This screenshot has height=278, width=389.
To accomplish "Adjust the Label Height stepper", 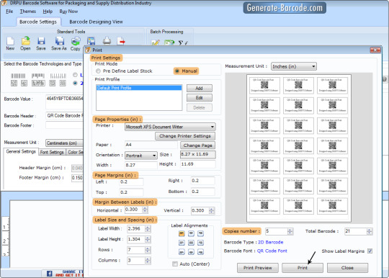I will (x=148, y=239).
